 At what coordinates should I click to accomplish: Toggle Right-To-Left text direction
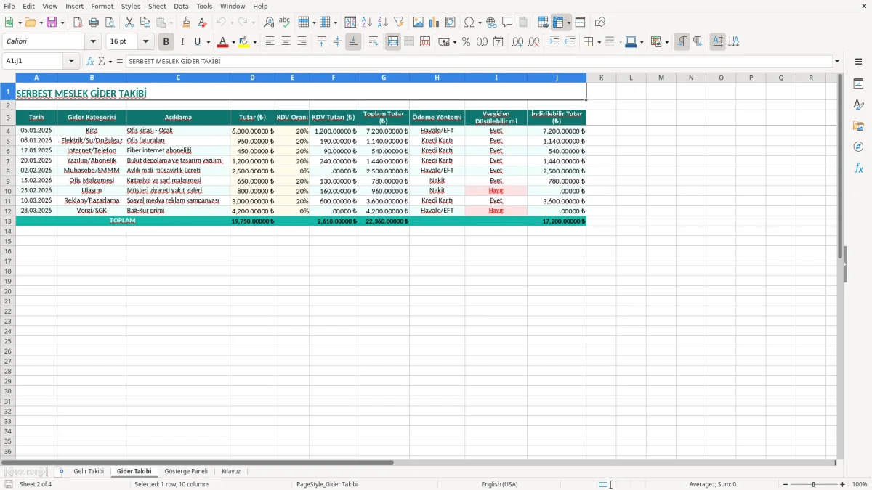pyautogui.click(x=698, y=42)
